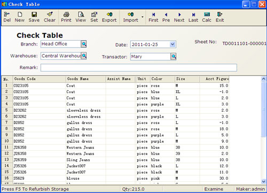The width and height of the screenshot is (267, 193).
Task: Expand the Date dropdown
Action: pyautogui.click(x=172, y=44)
